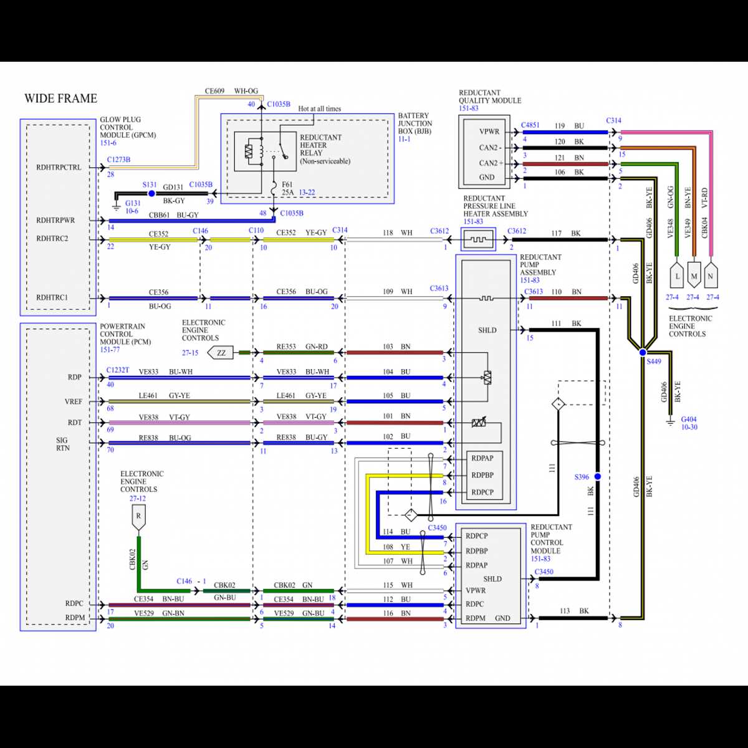The width and height of the screenshot is (748, 748).
Task: Click the 101 BN wire label
Action: (x=396, y=416)
